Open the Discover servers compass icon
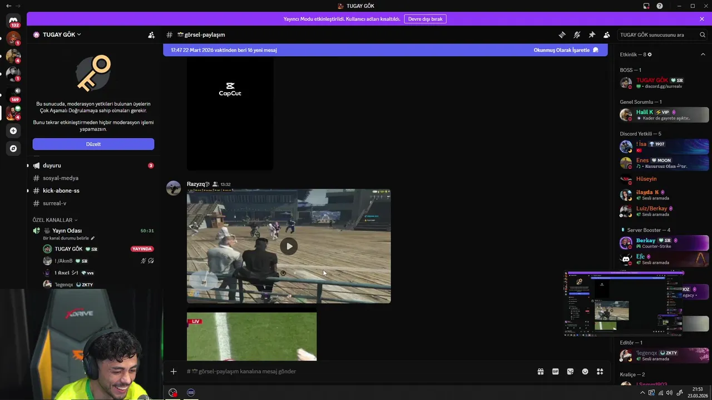The width and height of the screenshot is (712, 400). (x=13, y=148)
